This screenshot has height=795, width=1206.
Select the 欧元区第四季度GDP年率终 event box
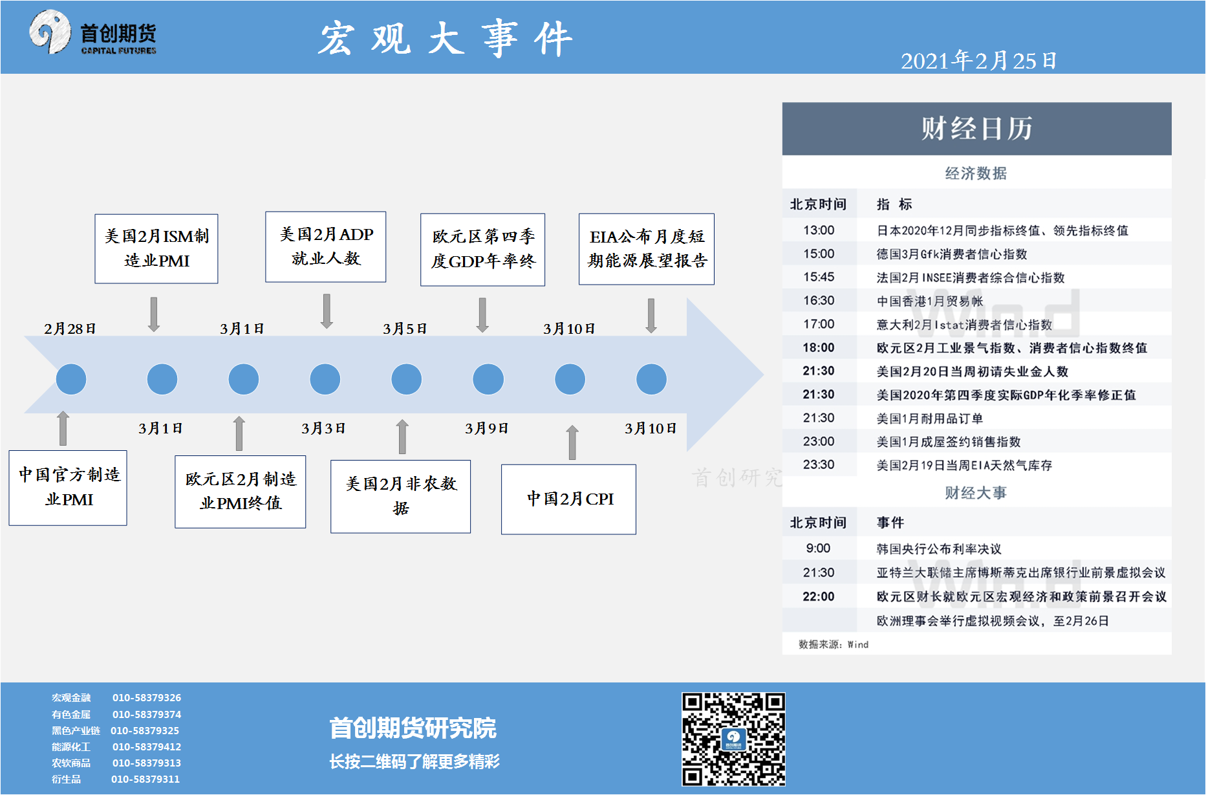point(483,250)
